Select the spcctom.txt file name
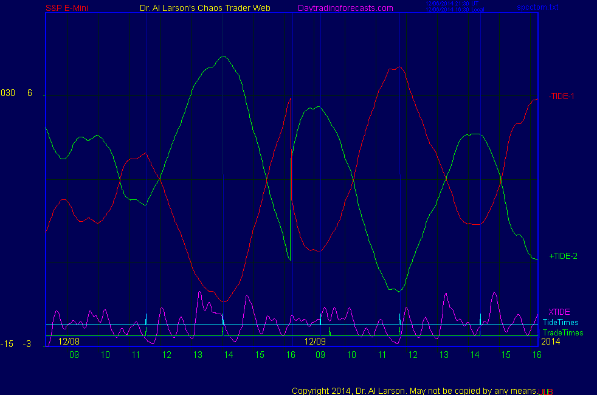This screenshot has width=597, height=395. (537, 7)
